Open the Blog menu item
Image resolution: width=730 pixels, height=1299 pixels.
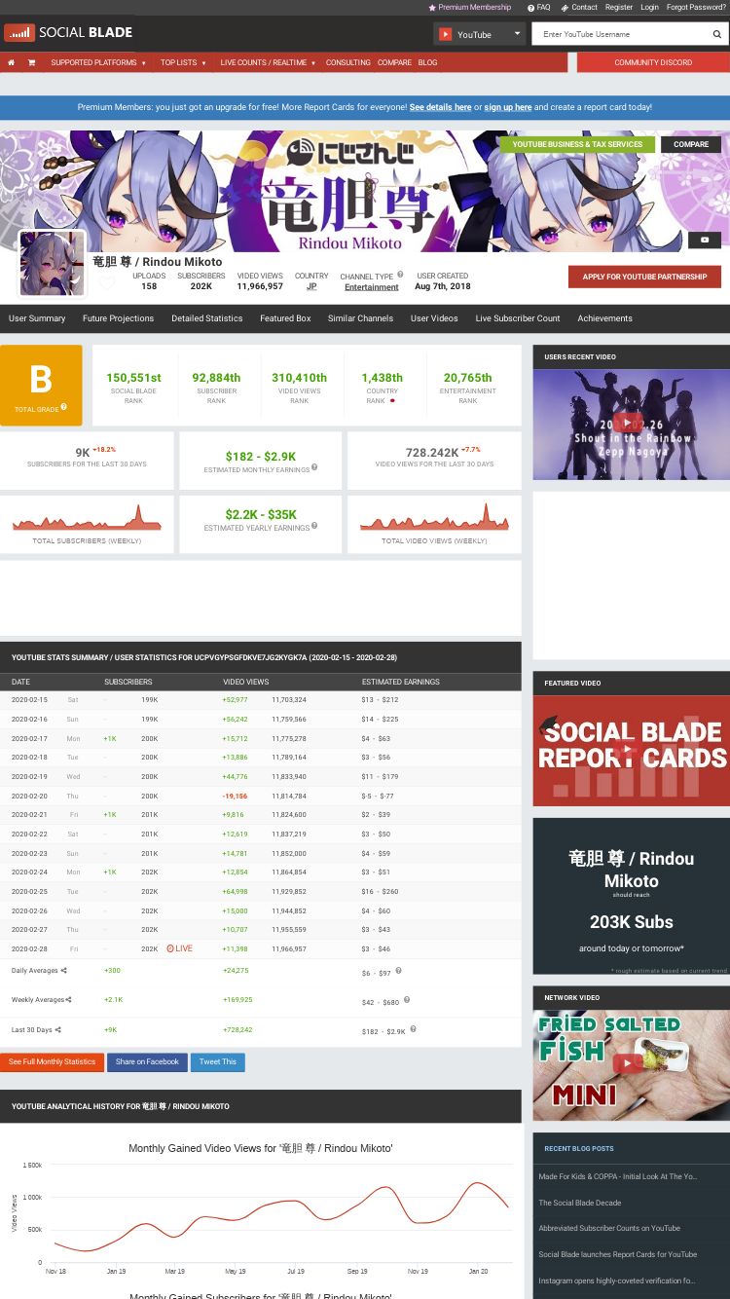click(x=427, y=62)
